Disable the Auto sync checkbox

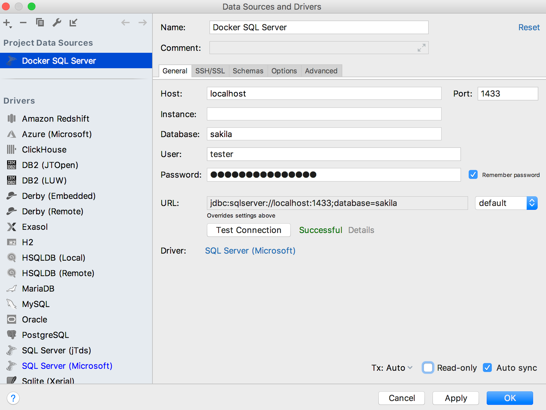pyautogui.click(x=487, y=368)
